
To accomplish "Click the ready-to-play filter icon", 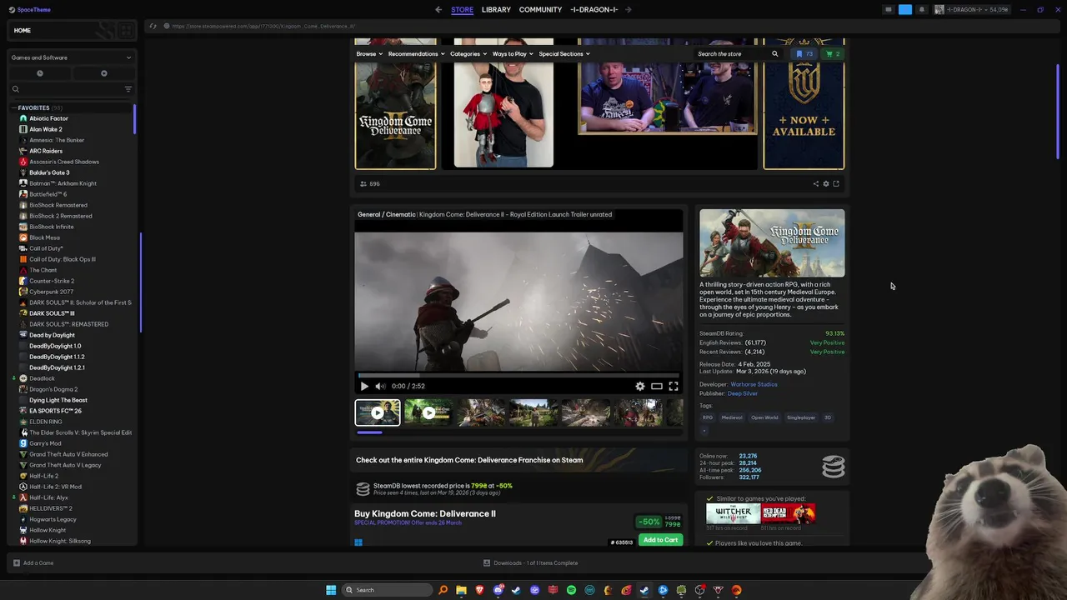I will click(x=103, y=73).
